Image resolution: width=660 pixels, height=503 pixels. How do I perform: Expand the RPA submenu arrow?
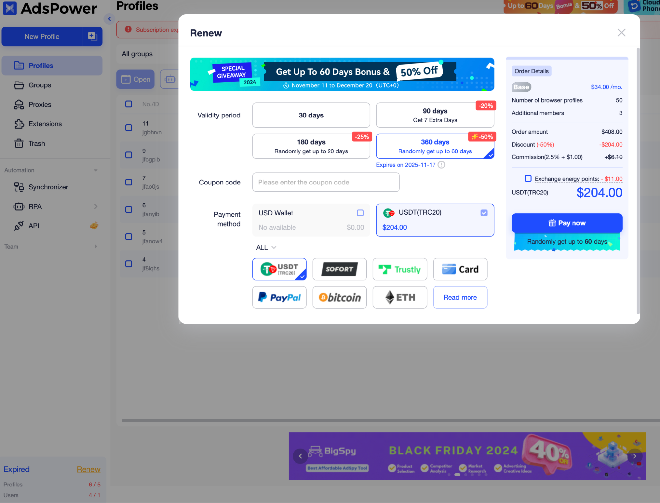[96, 206]
